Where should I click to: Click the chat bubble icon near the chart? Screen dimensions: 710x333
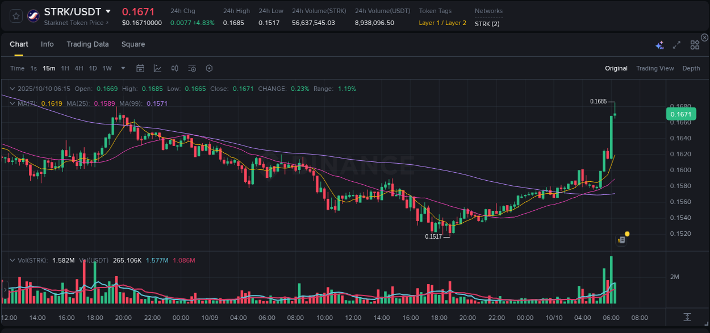[621, 239]
